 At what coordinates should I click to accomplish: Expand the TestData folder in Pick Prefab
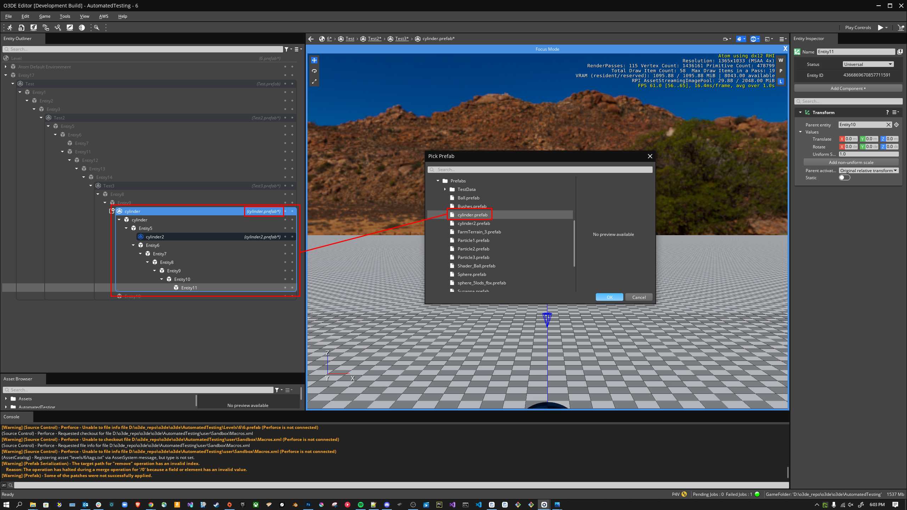[445, 189]
